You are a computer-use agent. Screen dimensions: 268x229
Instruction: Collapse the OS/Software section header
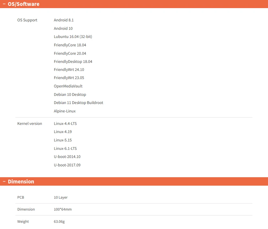(x=134, y=4)
